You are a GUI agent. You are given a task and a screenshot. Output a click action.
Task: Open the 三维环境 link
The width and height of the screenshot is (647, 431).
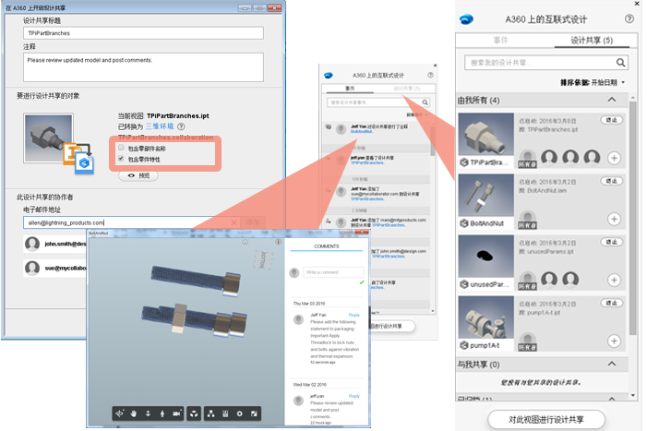coord(160,126)
